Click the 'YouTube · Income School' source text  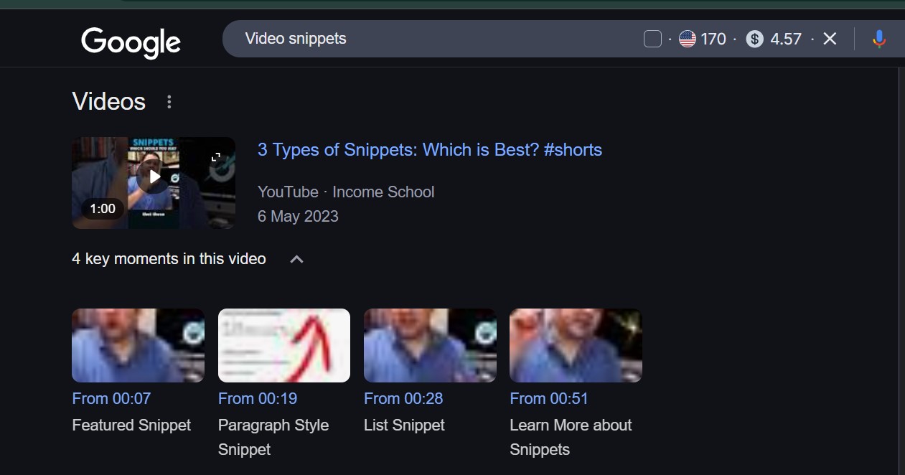346,192
